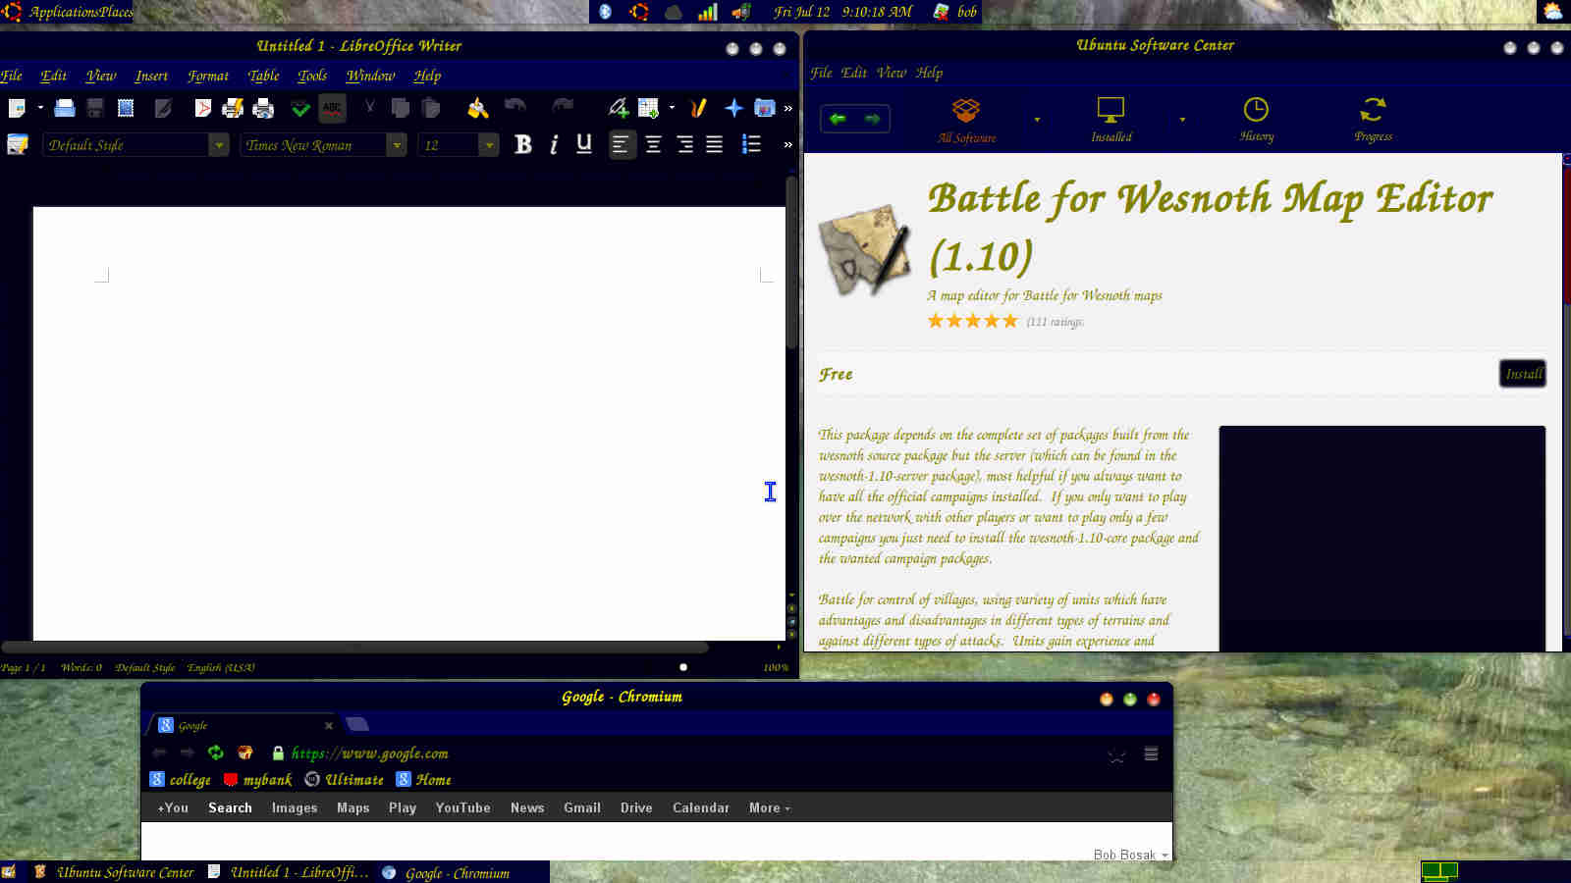Open Writer's Insert menu
The width and height of the screenshot is (1571, 883).
pyautogui.click(x=151, y=76)
